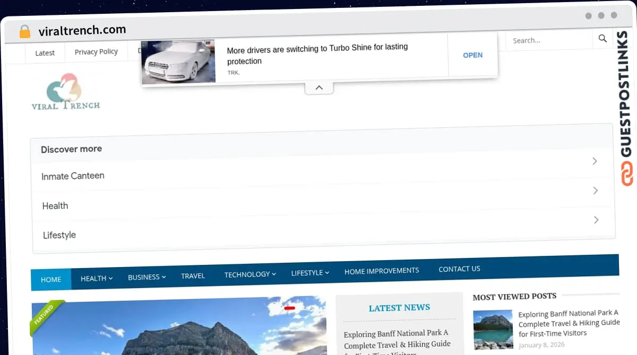Open Banff National Park post thumbnail
The height and width of the screenshot is (355, 637).
(x=493, y=330)
